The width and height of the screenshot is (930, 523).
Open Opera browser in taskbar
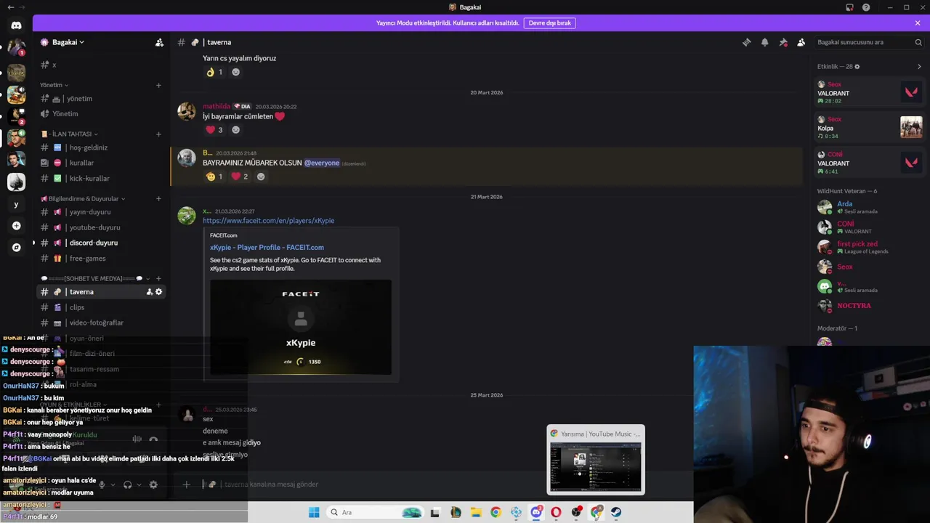click(x=556, y=512)
